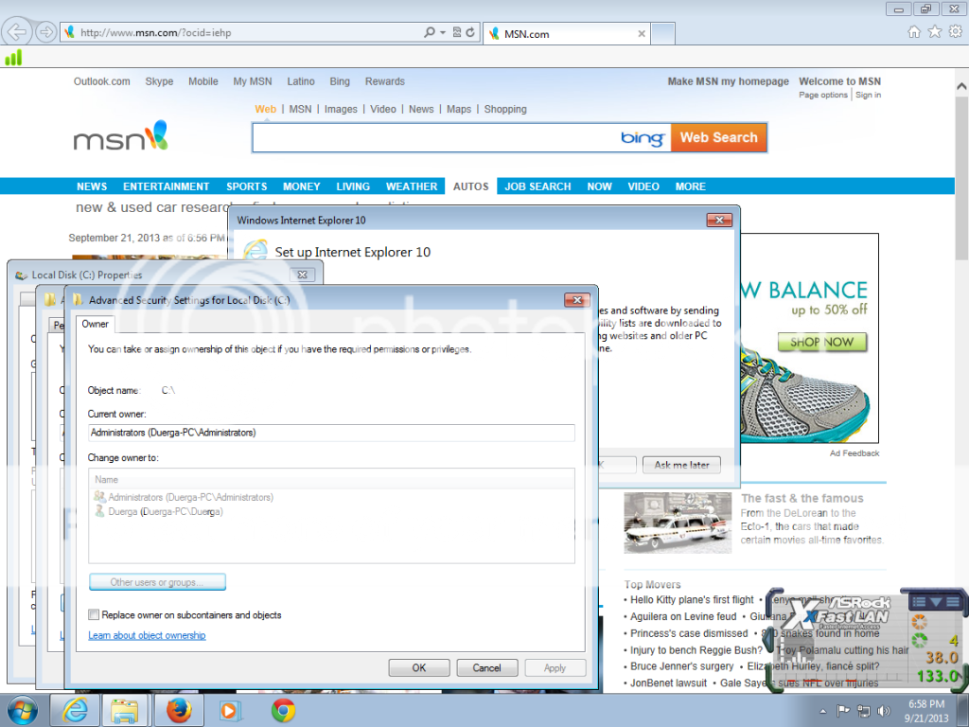Launch Firefox from the taskbar

click(179, 711)
